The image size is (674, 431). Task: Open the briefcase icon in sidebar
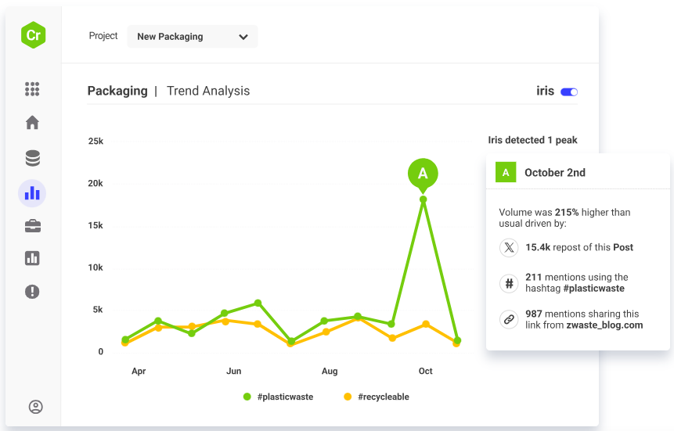click(32, 226)
